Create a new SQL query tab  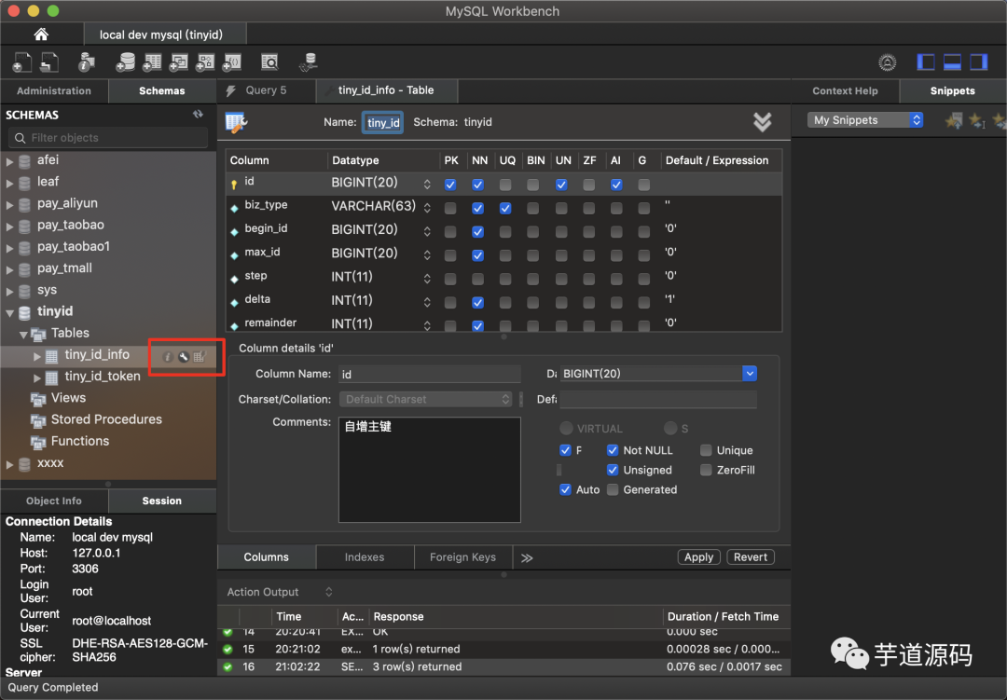[21, 62]
